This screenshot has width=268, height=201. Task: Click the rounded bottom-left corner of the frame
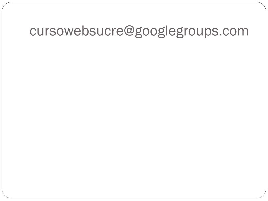pyautogui.click(x=5, y=195)
